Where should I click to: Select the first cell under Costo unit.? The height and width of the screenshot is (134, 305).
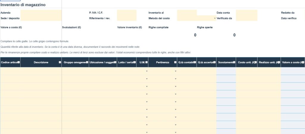[x=246, y=71]
